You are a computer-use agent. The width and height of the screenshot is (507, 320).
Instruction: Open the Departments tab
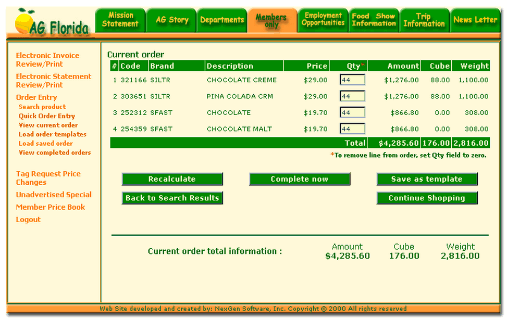222,20
